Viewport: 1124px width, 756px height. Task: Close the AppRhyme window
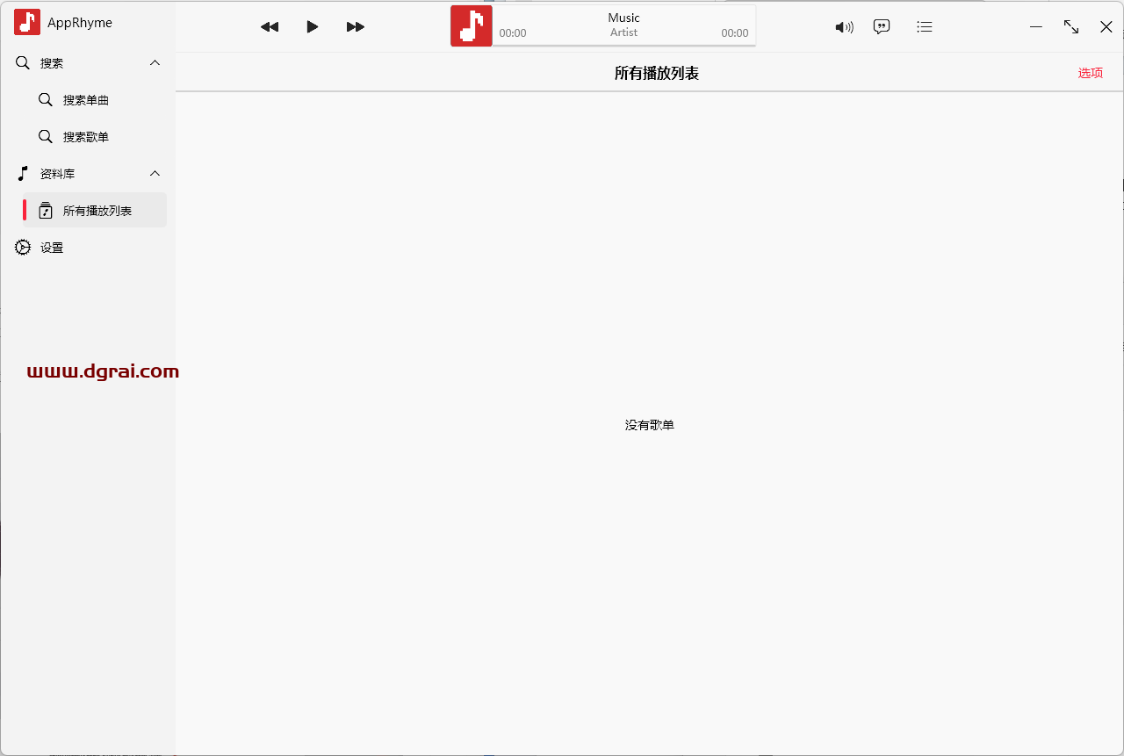coord(1106,27)
